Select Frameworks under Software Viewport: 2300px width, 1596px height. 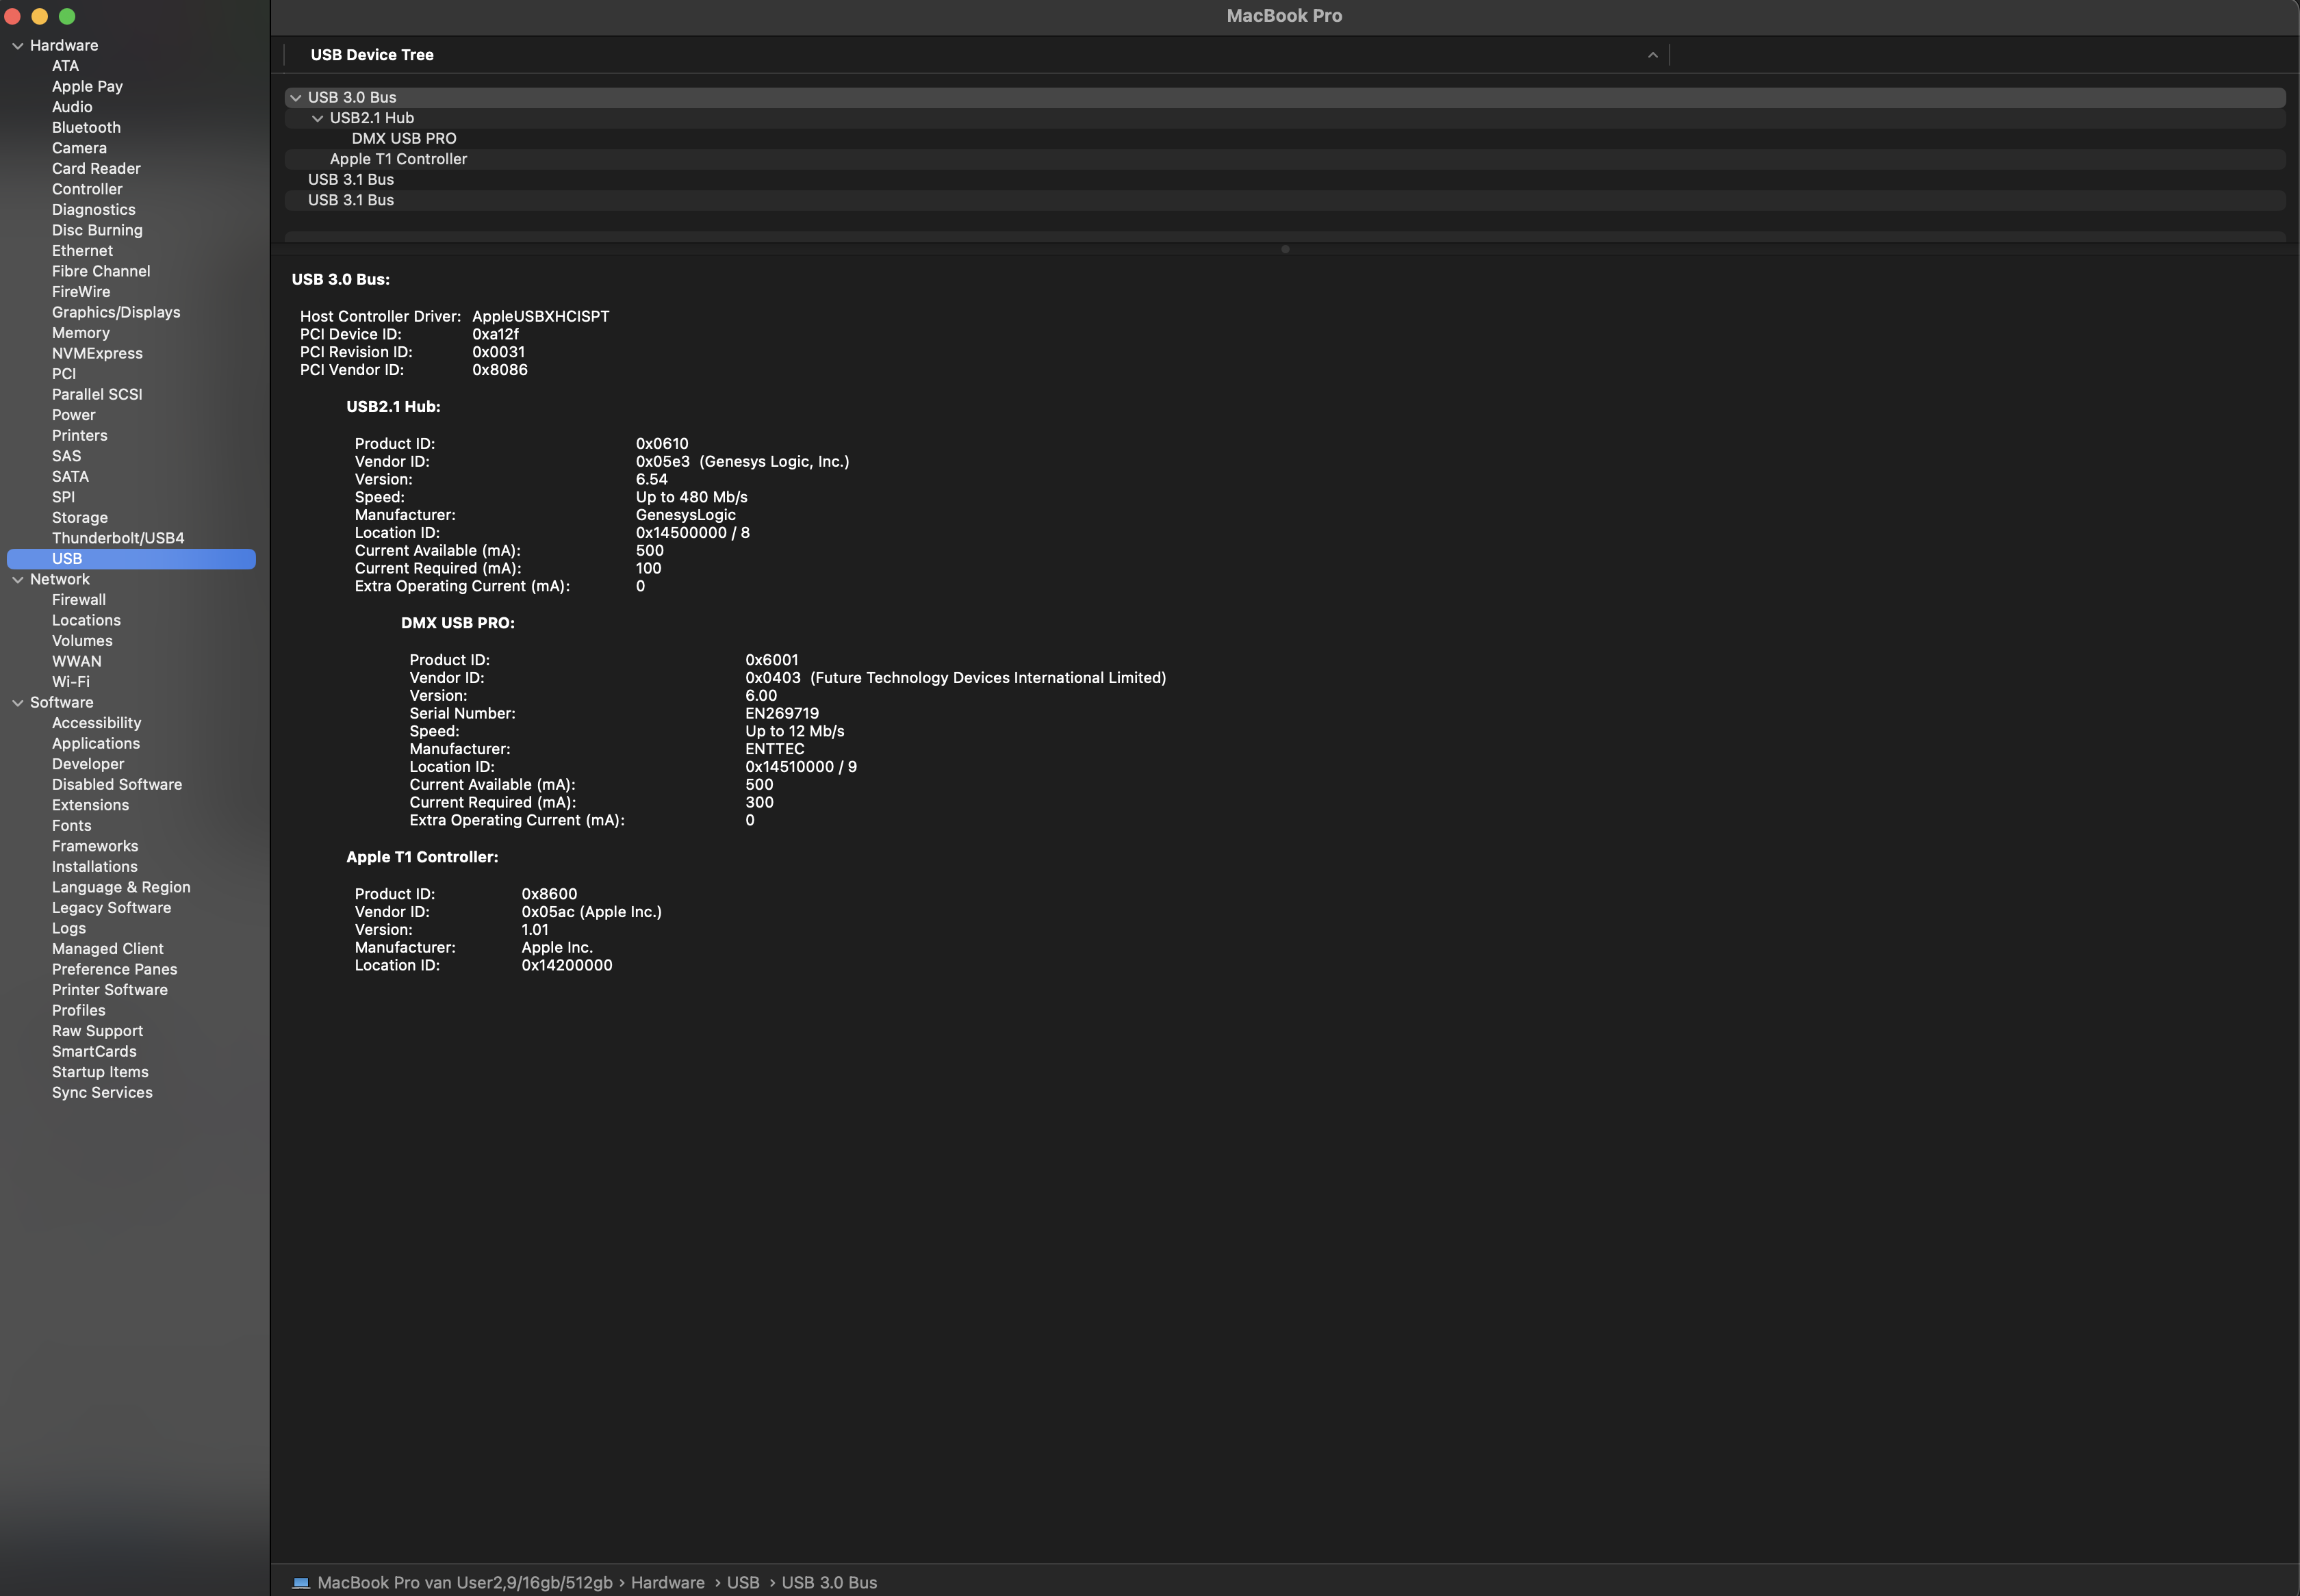pyautogui.click(x=95, y=846)
